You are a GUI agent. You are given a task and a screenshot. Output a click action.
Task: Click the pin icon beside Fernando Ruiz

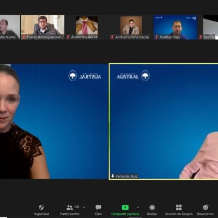(x=113, y=176)
